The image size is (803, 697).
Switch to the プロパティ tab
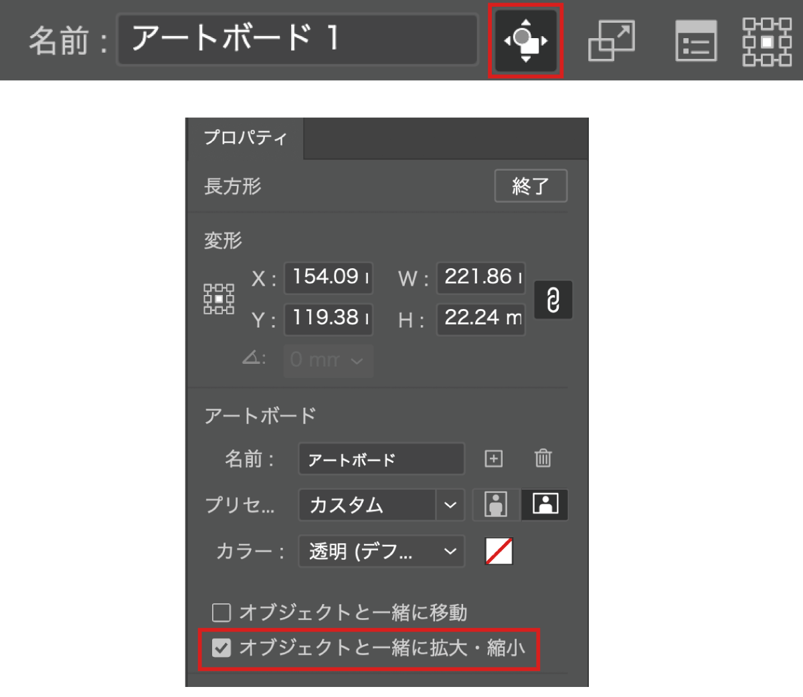[x=246, y=138]
